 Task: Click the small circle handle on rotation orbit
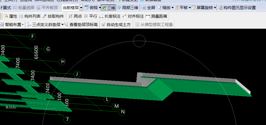pyautogui.click(x=139, y=41)
